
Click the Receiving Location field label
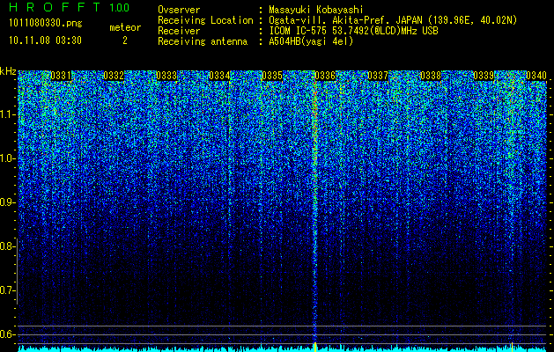coord(205,20)
